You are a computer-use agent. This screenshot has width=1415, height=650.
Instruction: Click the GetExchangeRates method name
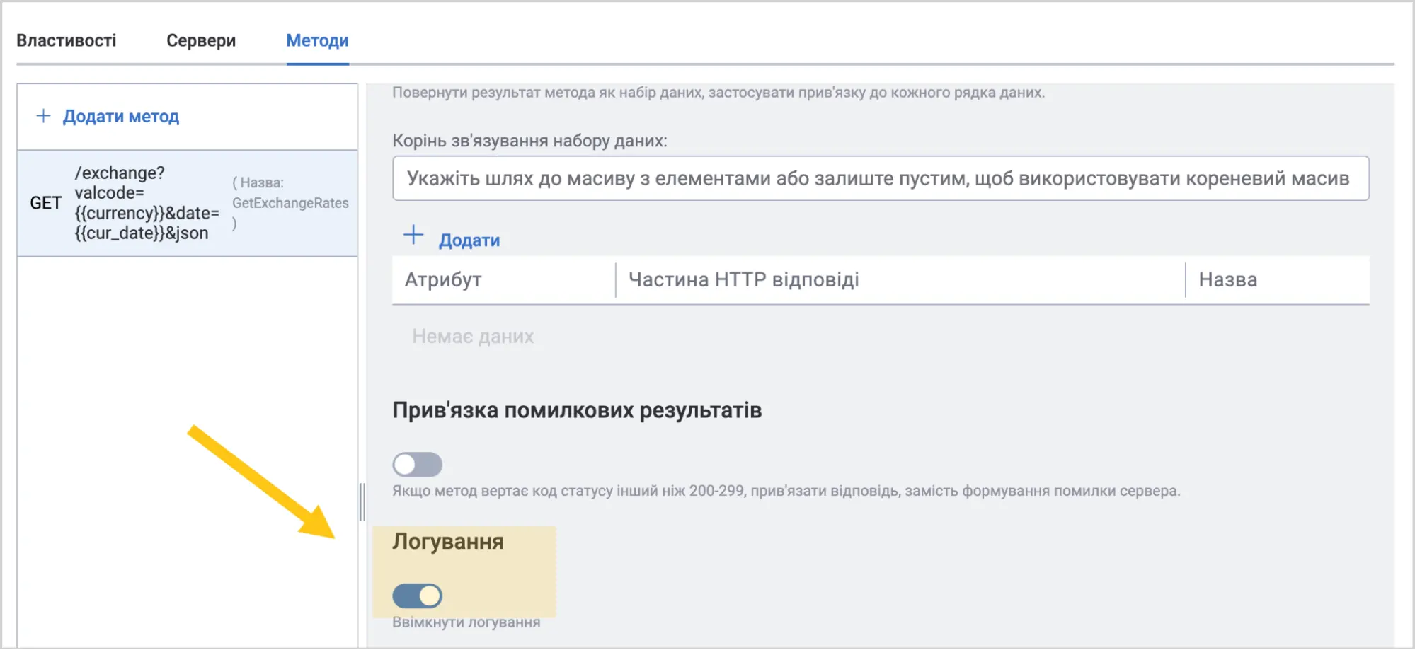click(290, 203)
